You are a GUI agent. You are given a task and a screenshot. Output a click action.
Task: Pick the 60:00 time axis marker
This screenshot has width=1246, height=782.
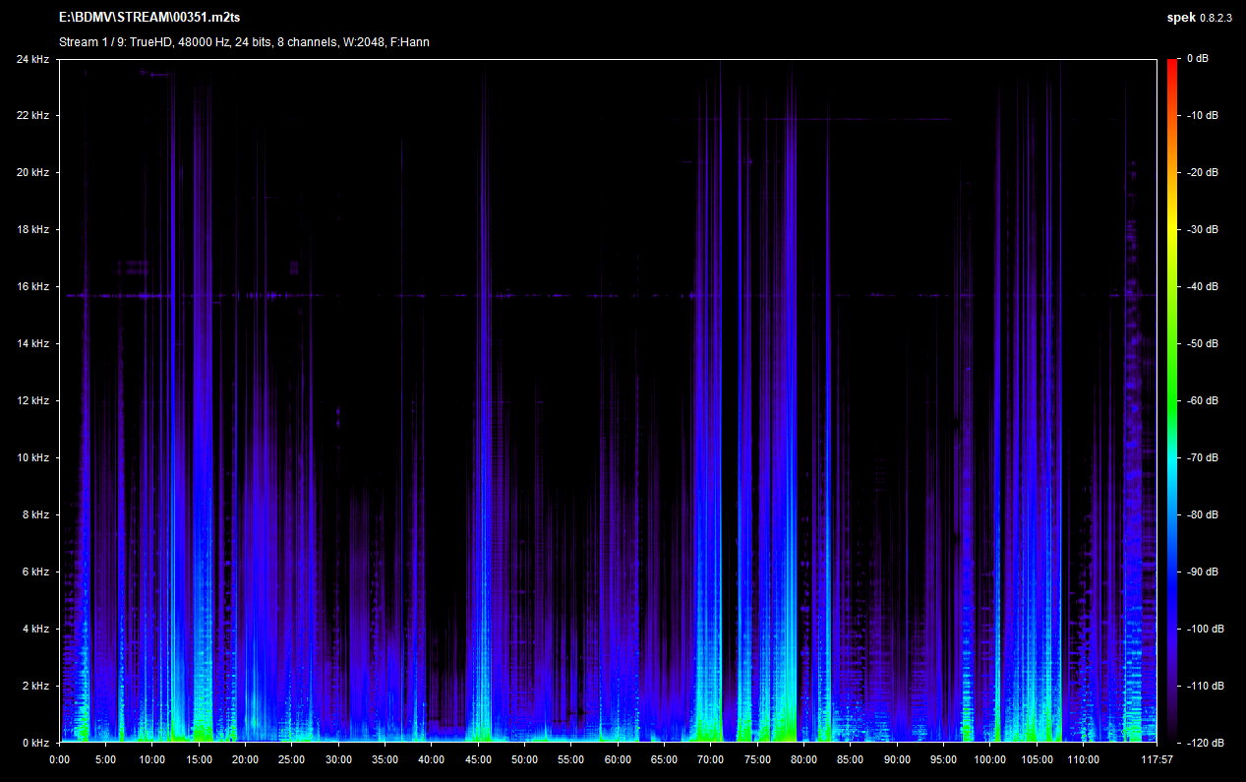(618, 759)
